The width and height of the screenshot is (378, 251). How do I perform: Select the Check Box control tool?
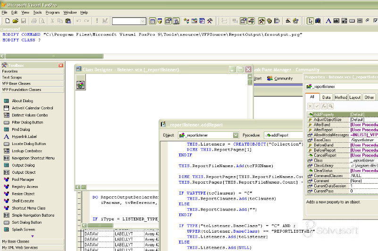click(375, 21)
